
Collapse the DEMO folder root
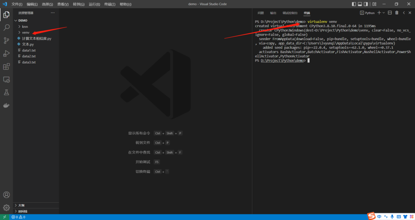pyautogui.click(x=36, y=20)
